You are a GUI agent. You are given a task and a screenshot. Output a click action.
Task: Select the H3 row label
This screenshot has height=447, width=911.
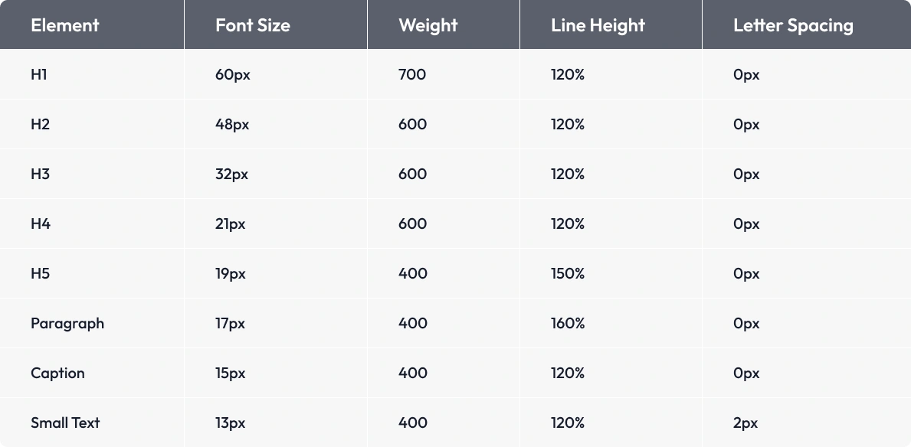click(41, 175)
